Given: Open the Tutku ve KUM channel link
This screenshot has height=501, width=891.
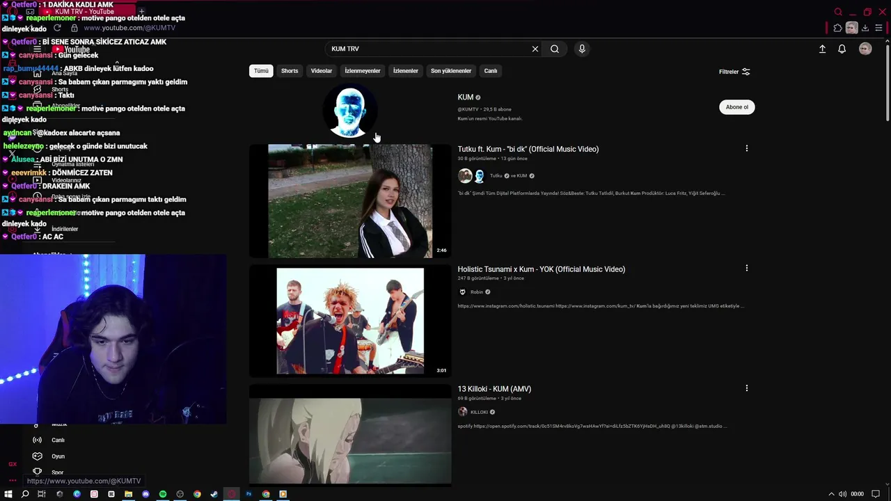Looking at the screenshot, I should pos(508,176).
